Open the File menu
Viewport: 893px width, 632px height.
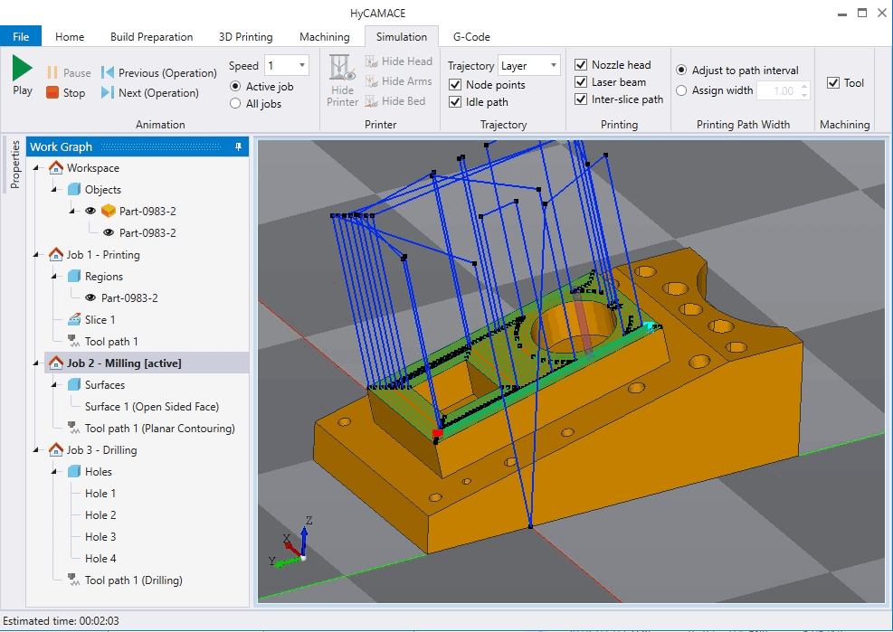pyautogui.click(x=21, y=36)
